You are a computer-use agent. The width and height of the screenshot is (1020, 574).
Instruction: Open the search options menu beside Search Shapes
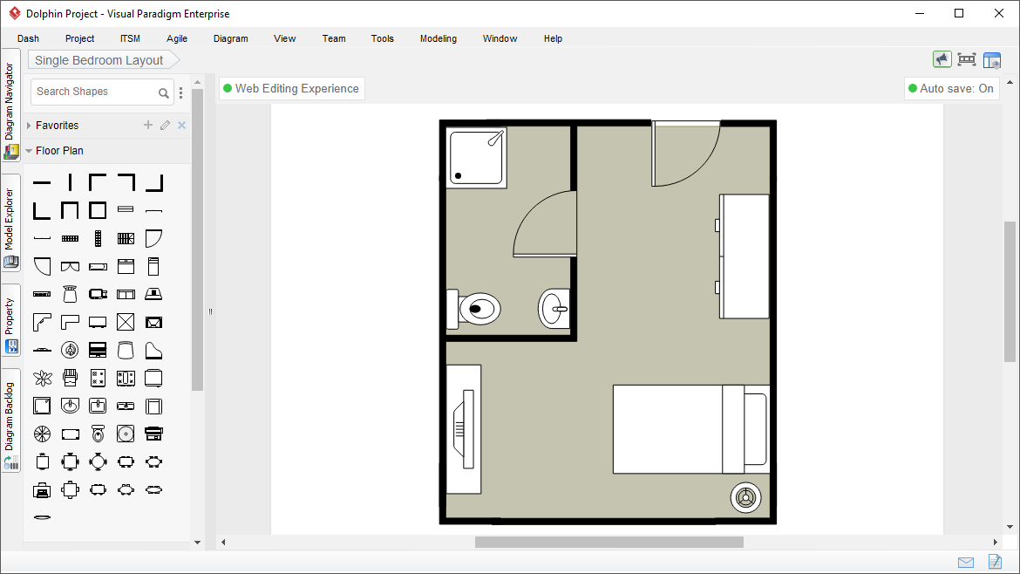(180, 92)
